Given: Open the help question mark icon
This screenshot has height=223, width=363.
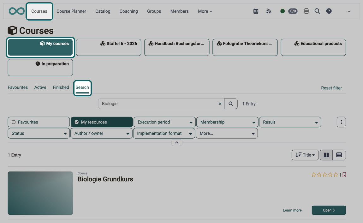Looking at the screenshot, I should click(x=329, y=11).
